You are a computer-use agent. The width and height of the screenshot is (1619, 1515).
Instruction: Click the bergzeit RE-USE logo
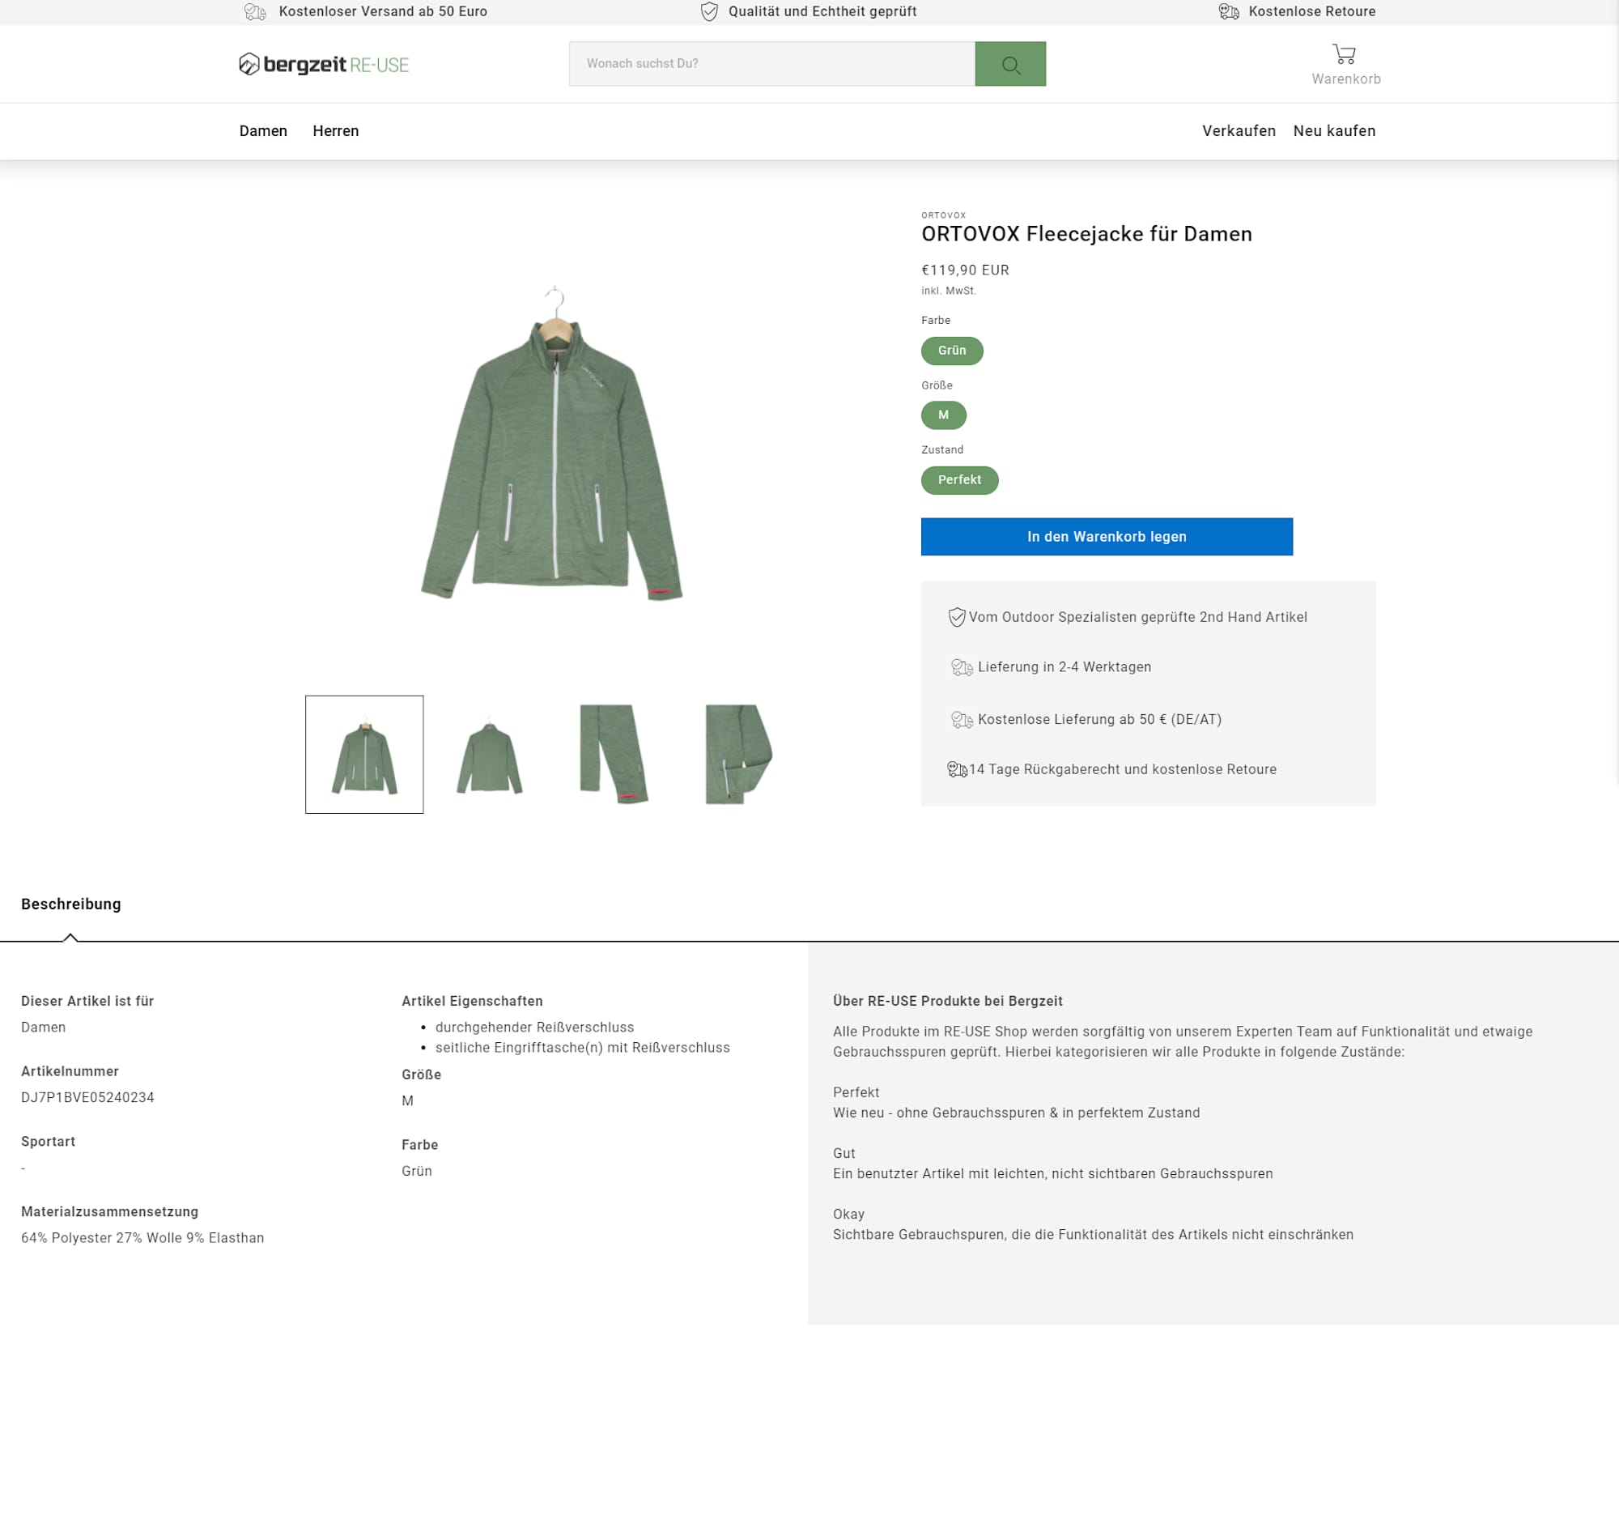[323, 64]
